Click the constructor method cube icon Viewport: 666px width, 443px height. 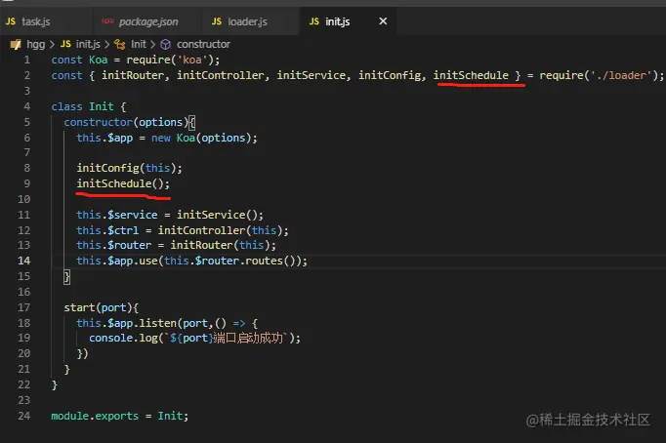pos(166,44)
